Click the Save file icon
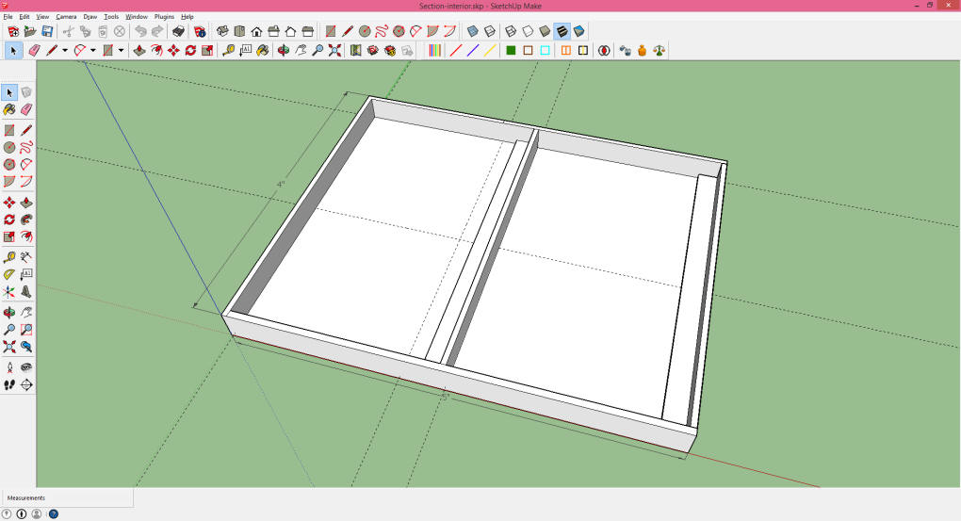The image size is (961, 521). click(47, 31)
